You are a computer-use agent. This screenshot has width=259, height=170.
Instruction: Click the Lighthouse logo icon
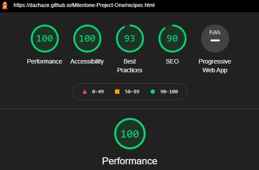point(5,5)
